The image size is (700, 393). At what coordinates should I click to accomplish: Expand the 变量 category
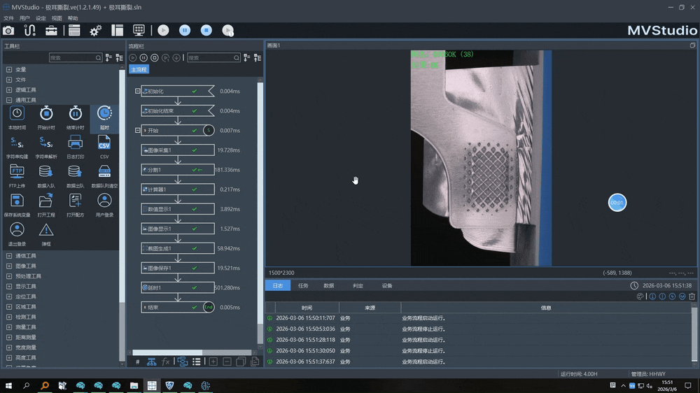point(9,70)
